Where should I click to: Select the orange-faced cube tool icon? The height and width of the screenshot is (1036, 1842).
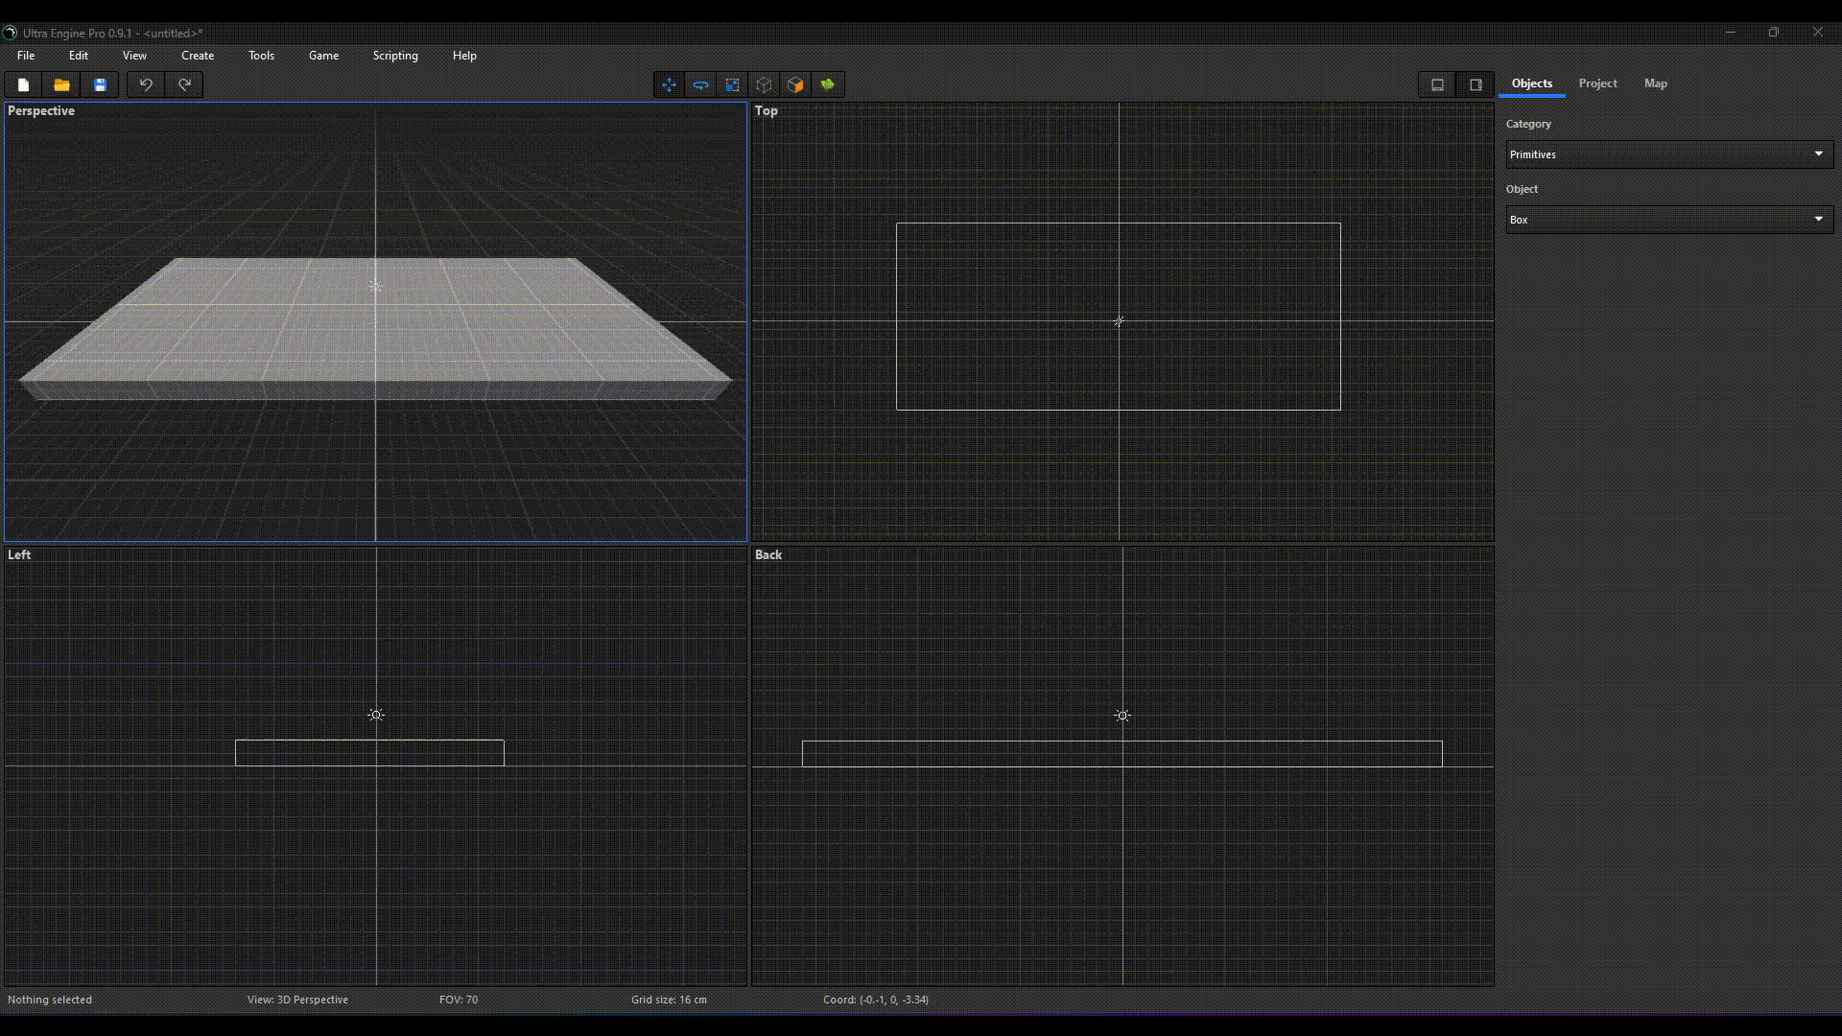795,85
